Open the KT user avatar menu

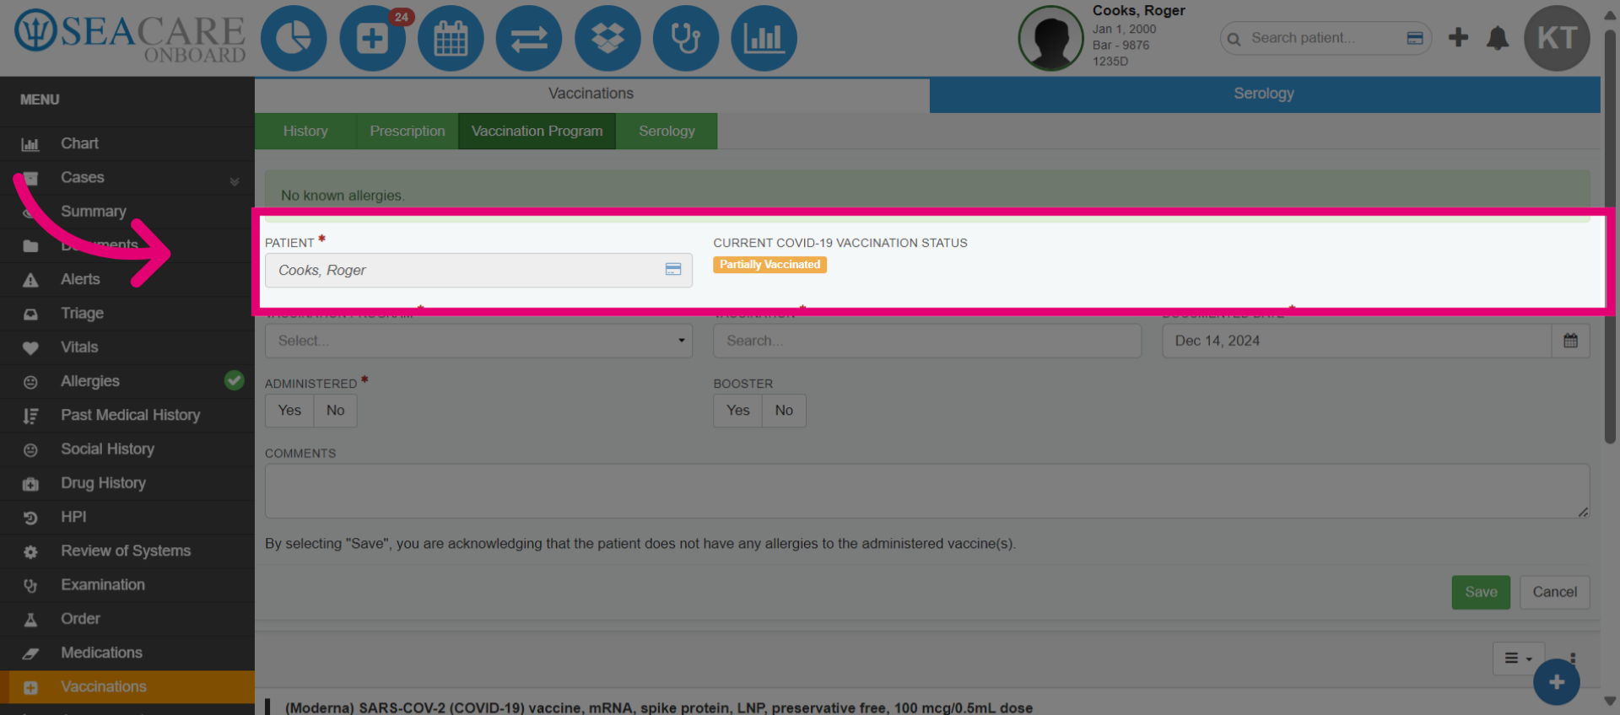click(1557, 38)
